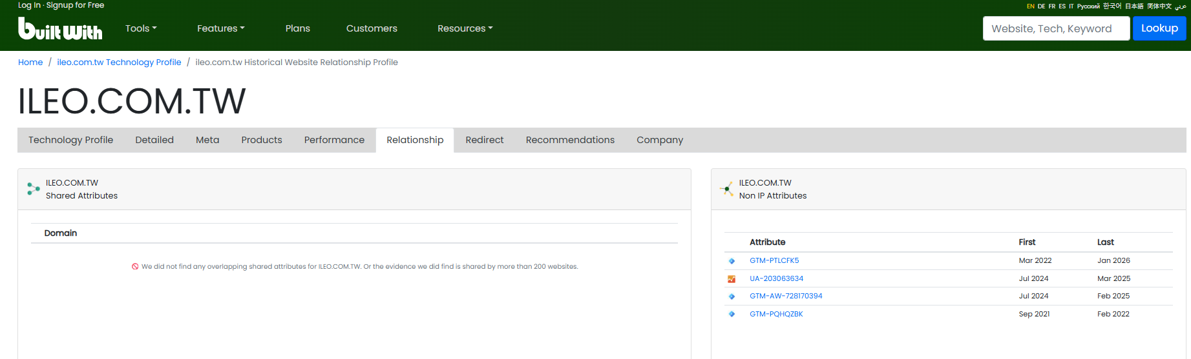
Task: Click the Shared Attributes panel icon
Action: pos(34,189)
